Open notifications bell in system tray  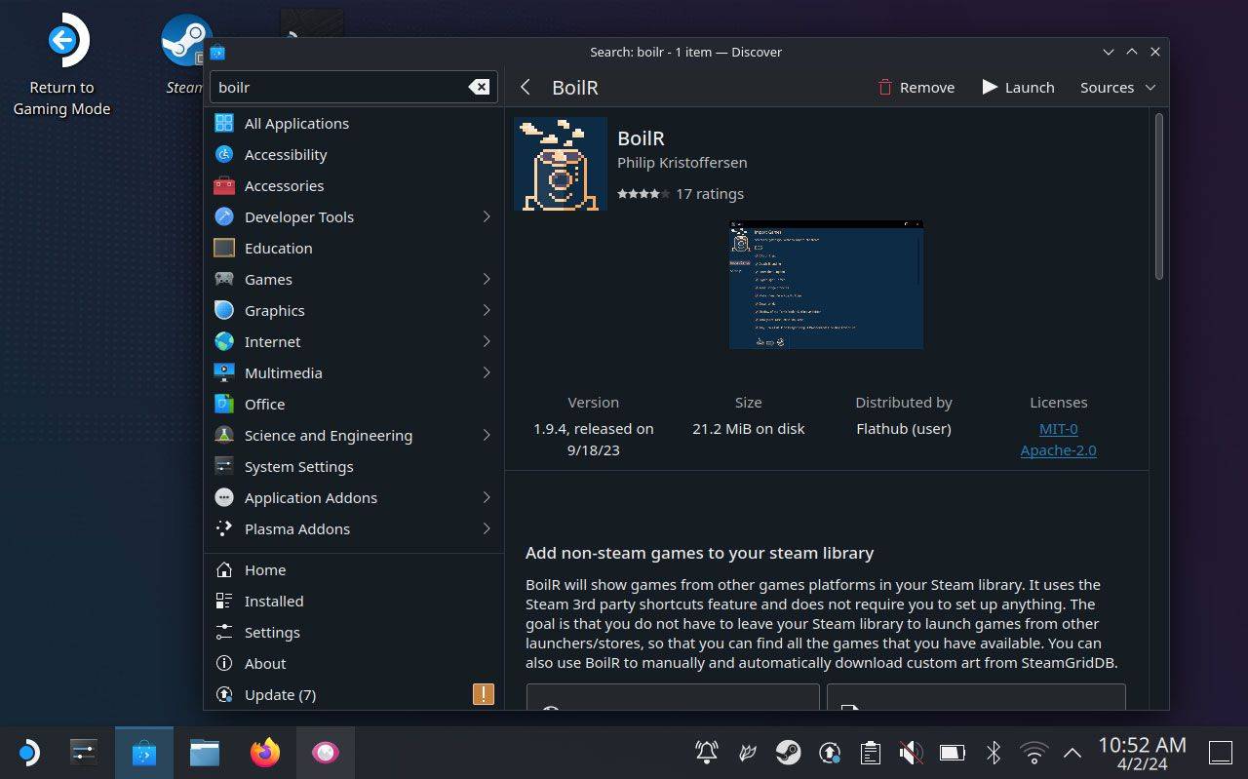[x=707, y=752]
